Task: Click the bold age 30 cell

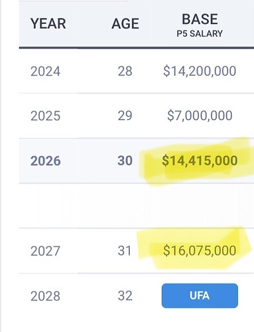Action: 125,161
